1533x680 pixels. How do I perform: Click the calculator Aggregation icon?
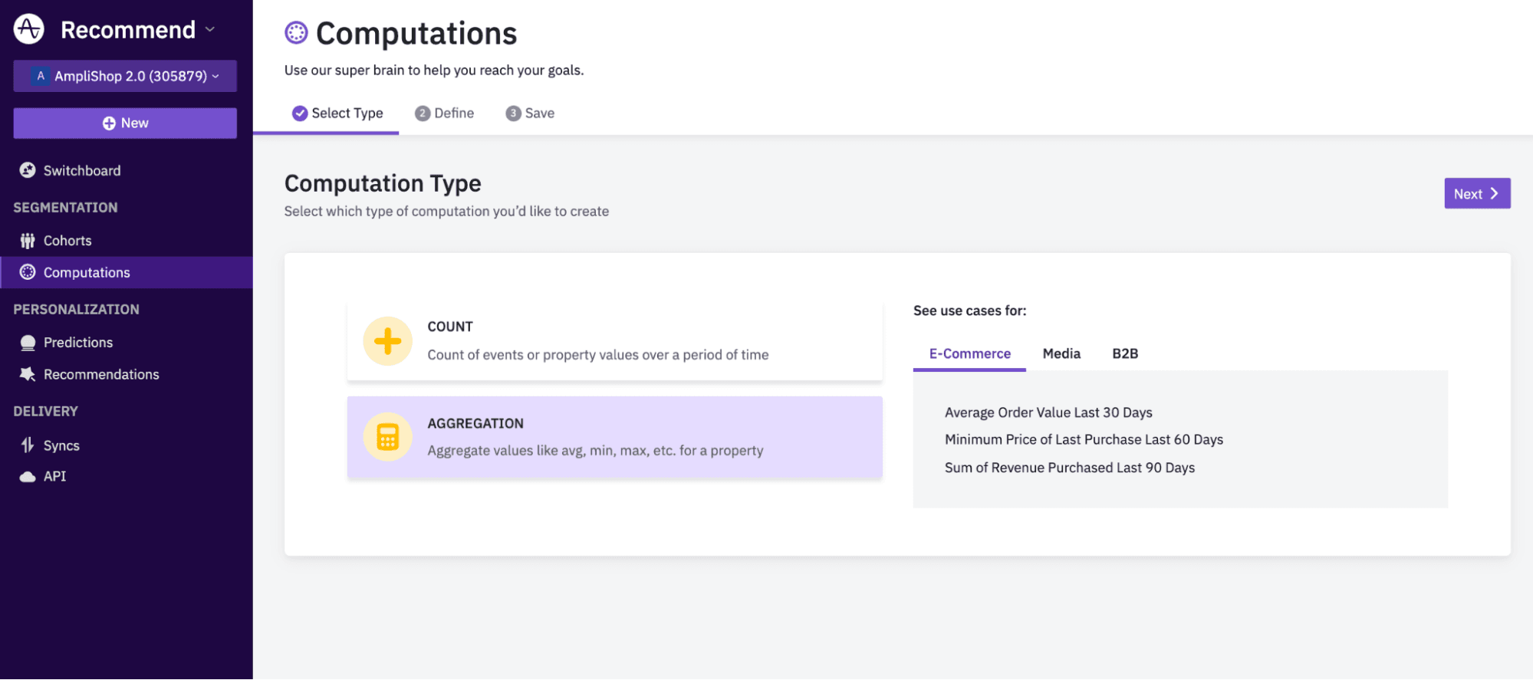point(387,437)
